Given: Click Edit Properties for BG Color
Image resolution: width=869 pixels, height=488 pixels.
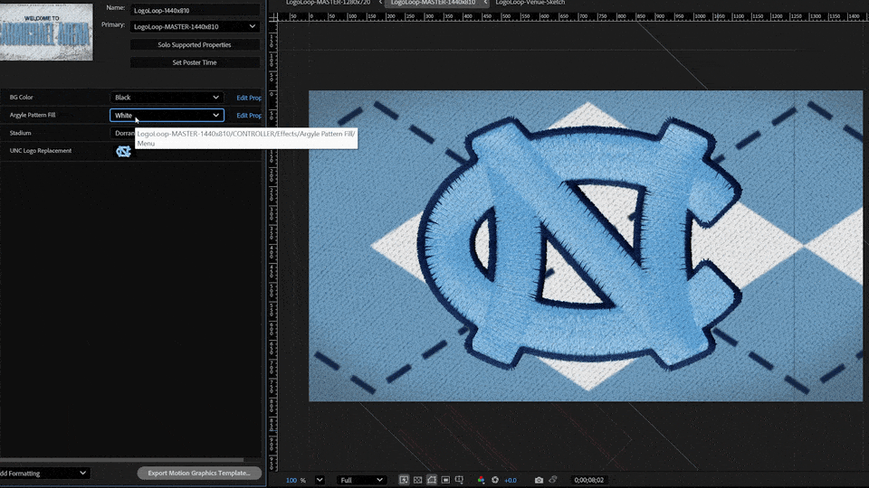Looking at the screenshot, I should click(x=249, y=98).
